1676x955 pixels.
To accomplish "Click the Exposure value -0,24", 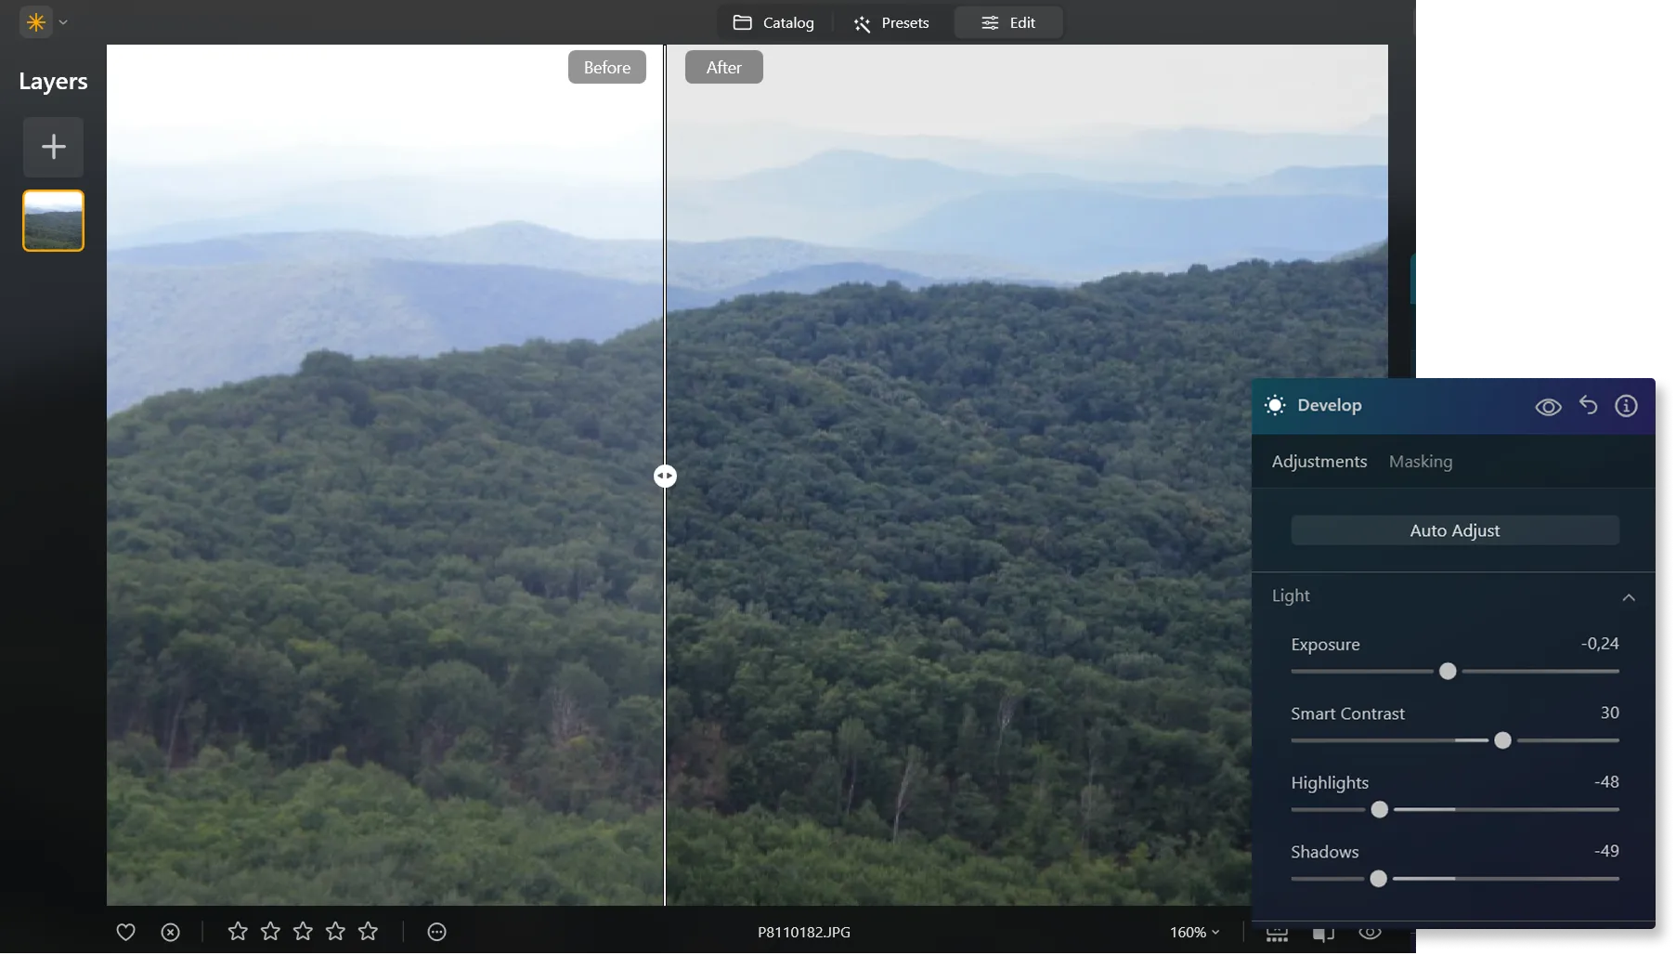I will pos(1600,644).
